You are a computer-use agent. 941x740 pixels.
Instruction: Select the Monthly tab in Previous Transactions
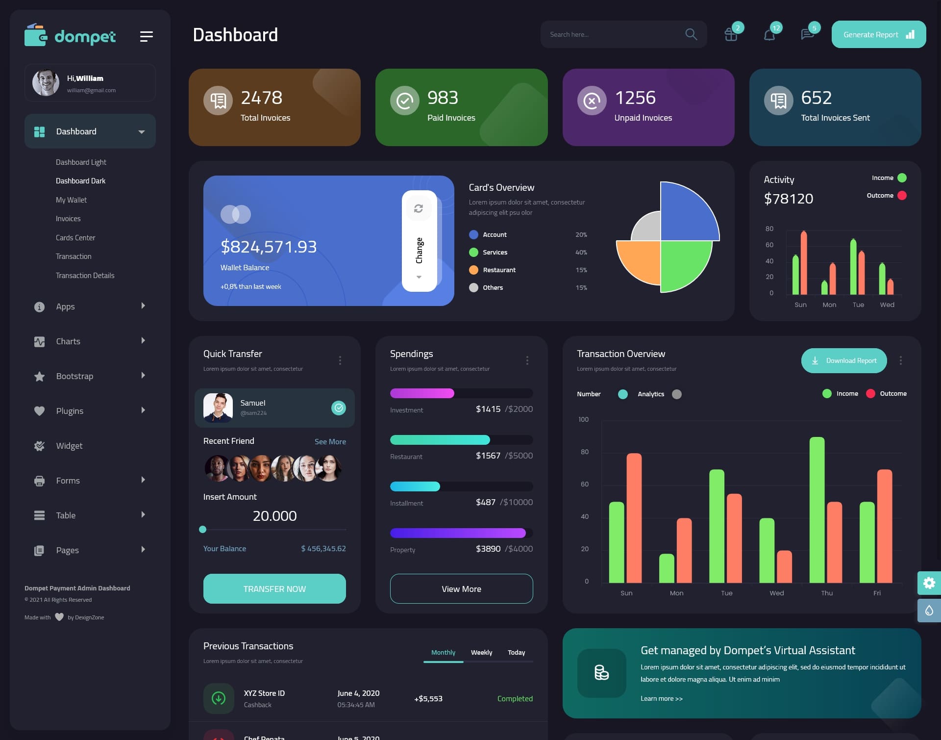coord(443,652)
